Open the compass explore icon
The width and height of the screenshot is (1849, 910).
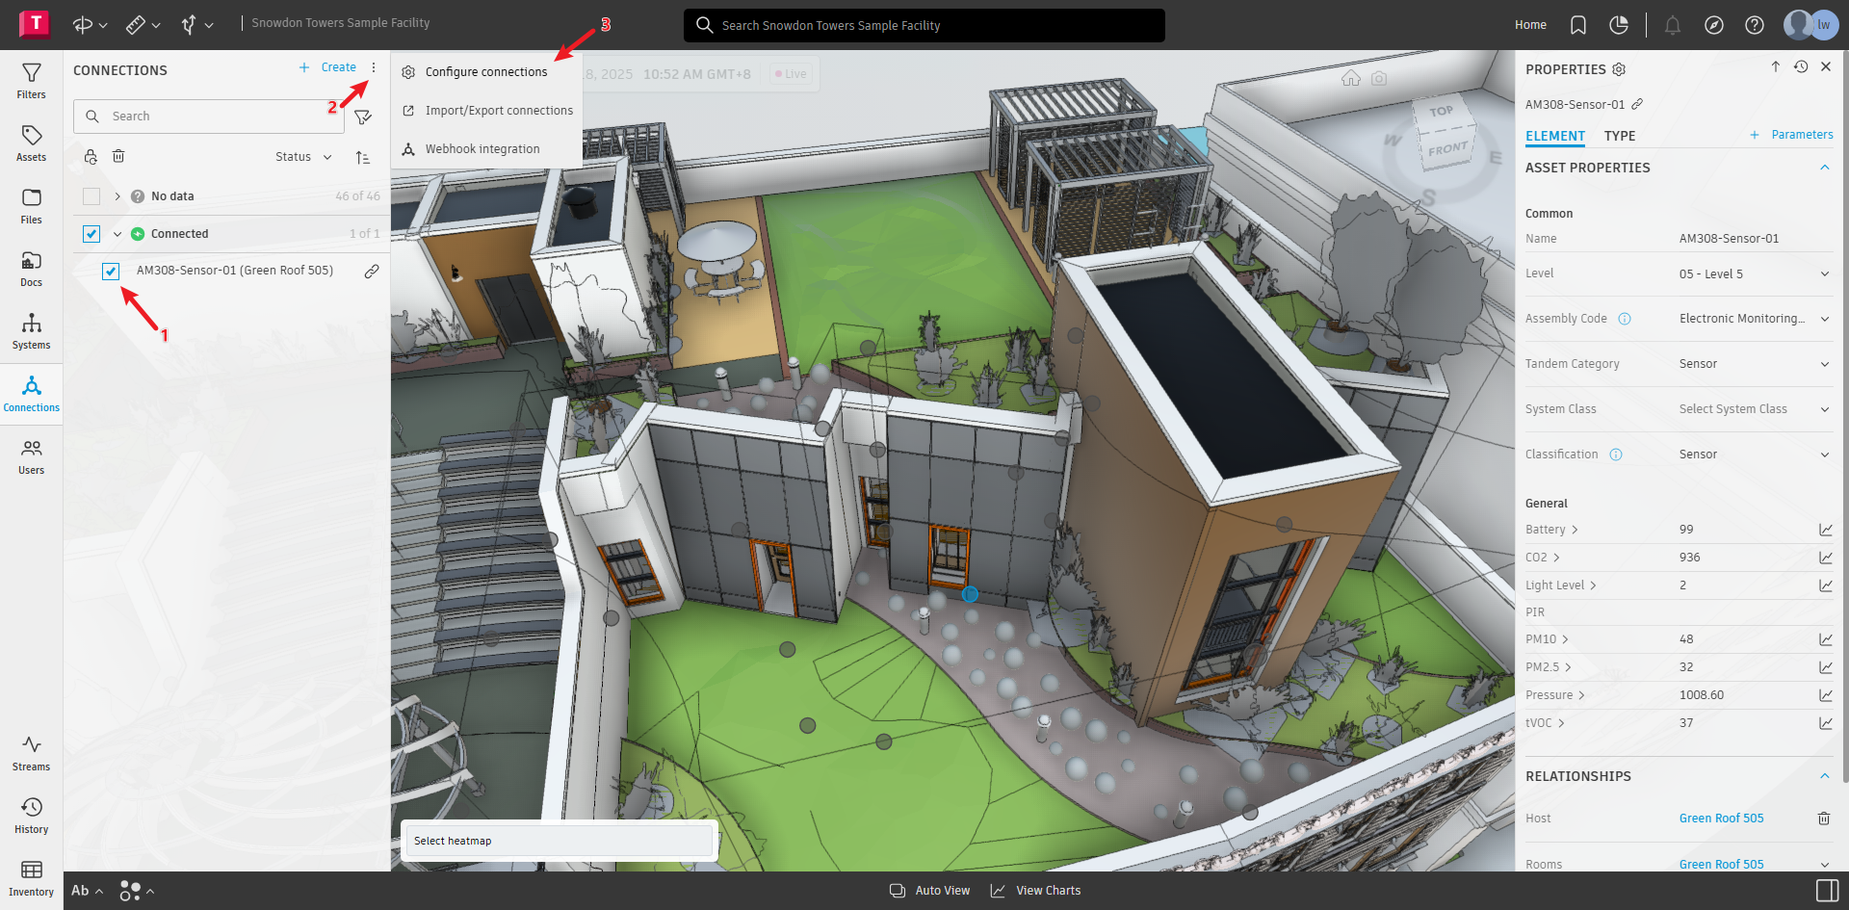[1714, 25]
